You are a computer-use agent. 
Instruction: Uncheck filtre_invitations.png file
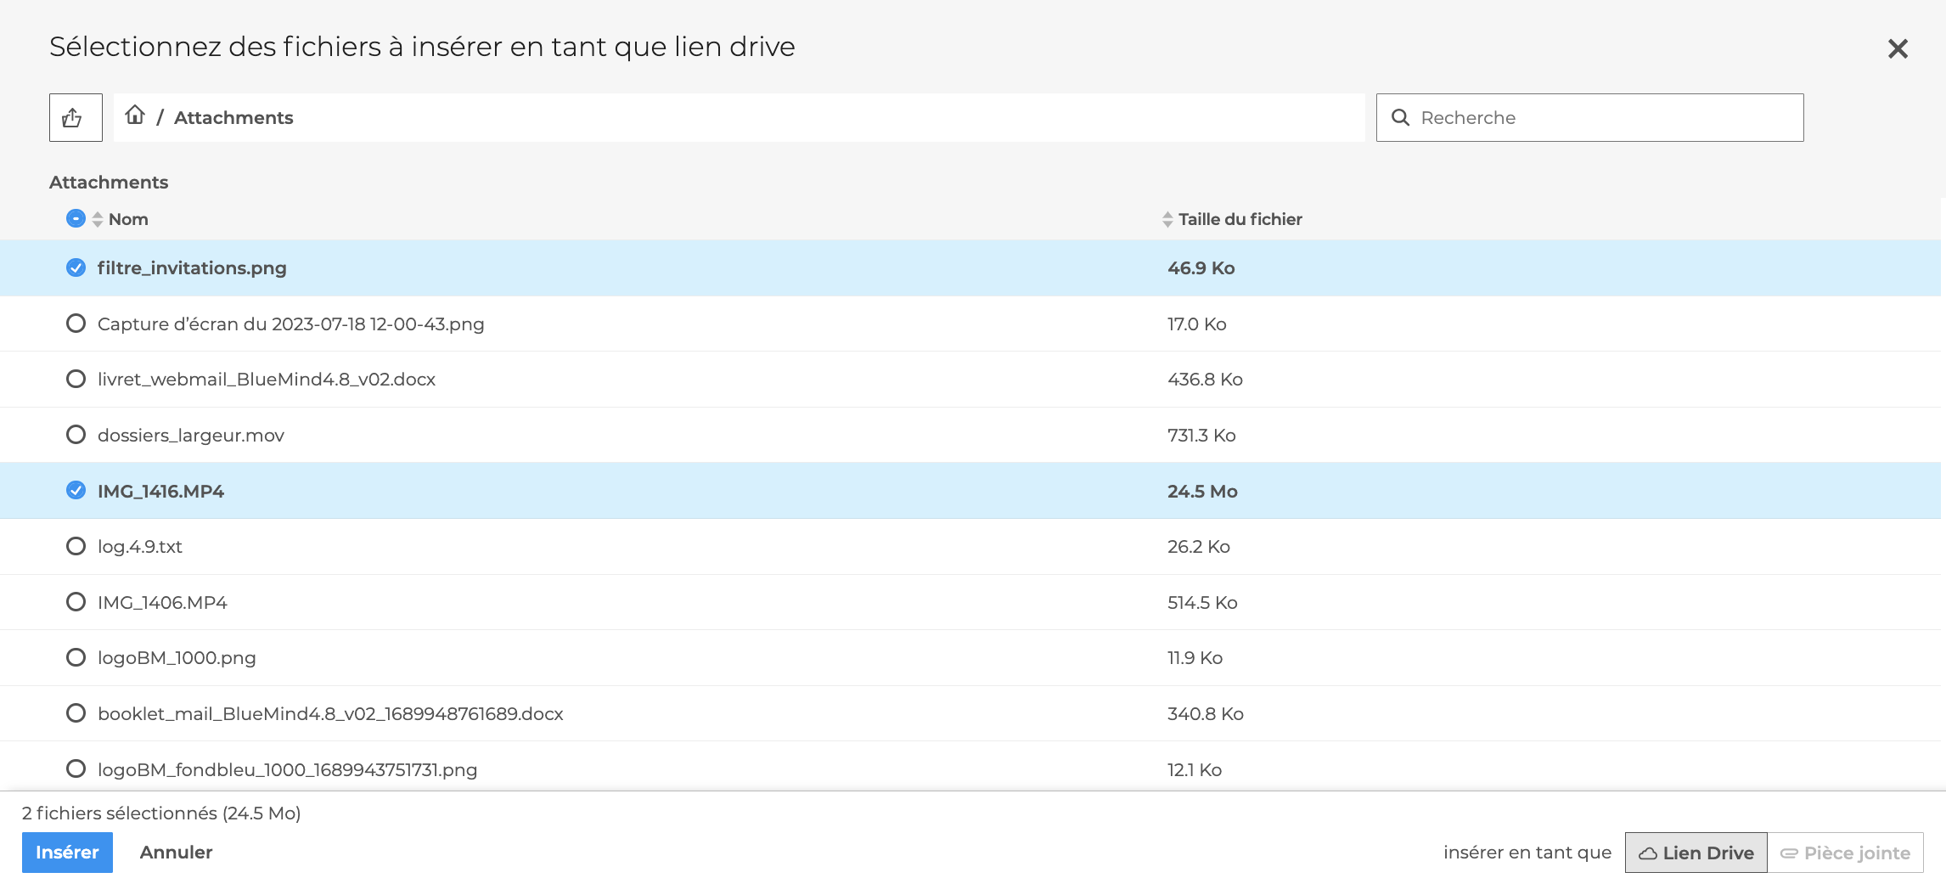point(76,268)
